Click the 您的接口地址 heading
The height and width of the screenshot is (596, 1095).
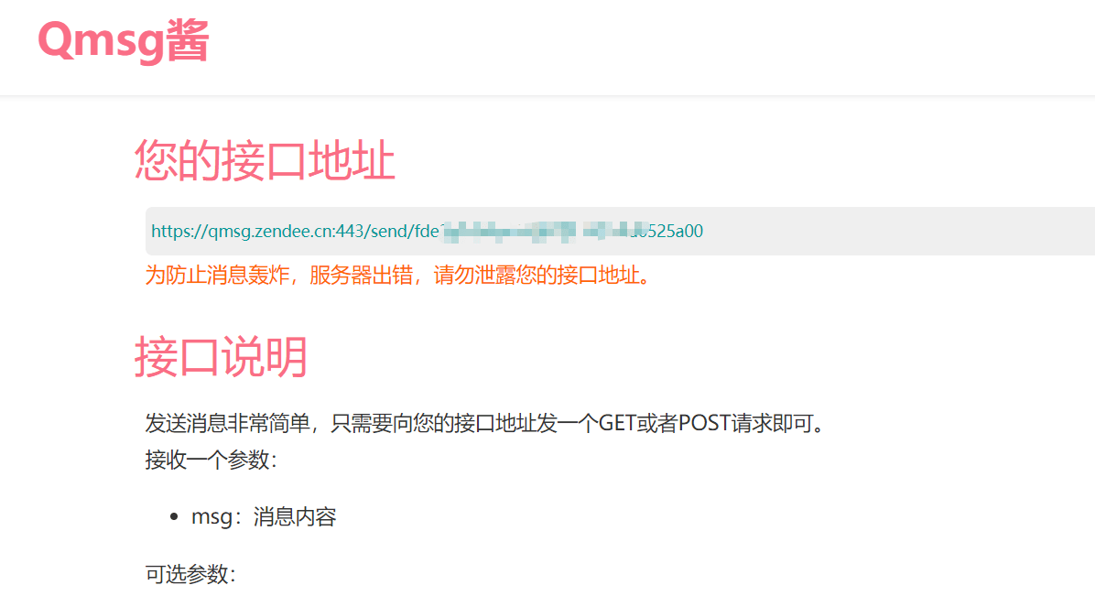[x=265, y=160]
